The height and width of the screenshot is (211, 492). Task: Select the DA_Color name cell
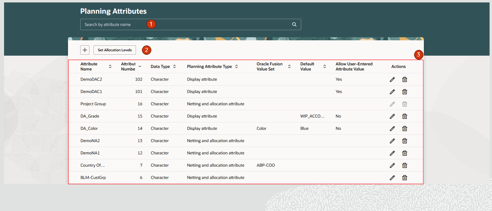(89, 129)
